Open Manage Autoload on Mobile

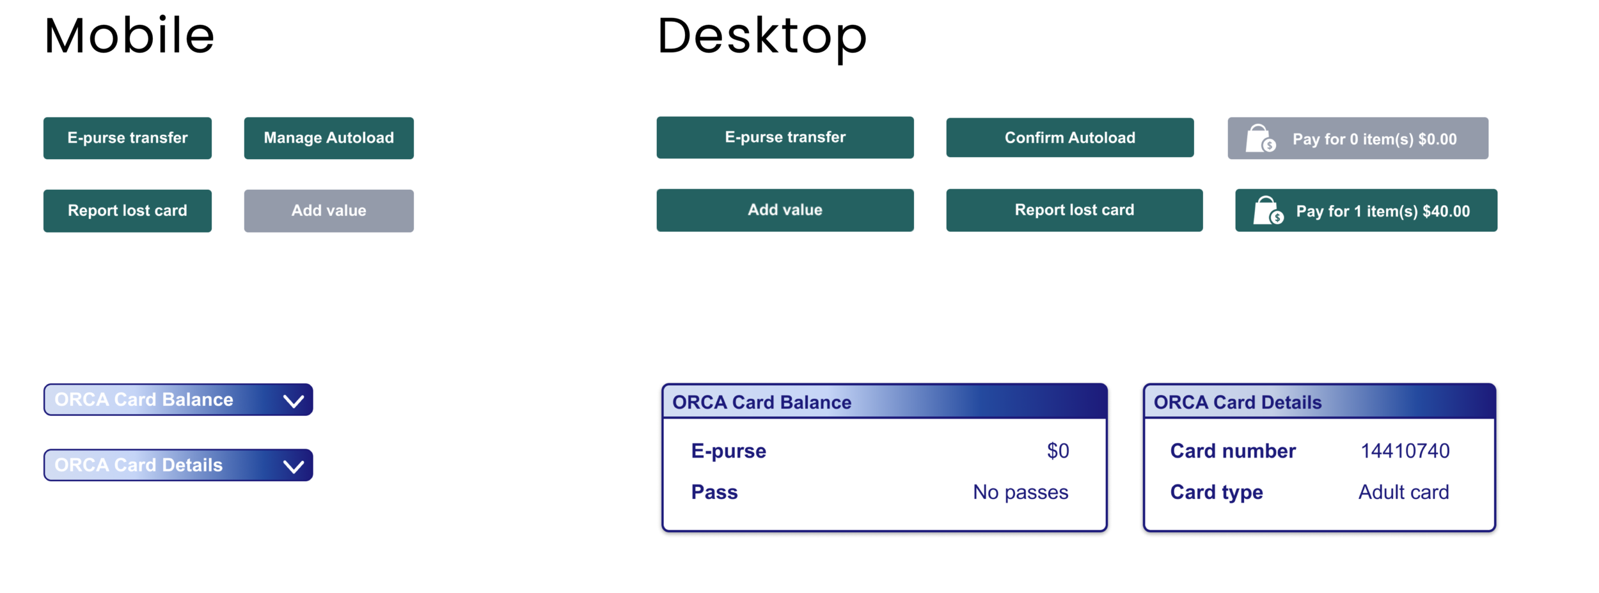click(x=329, y=138)
